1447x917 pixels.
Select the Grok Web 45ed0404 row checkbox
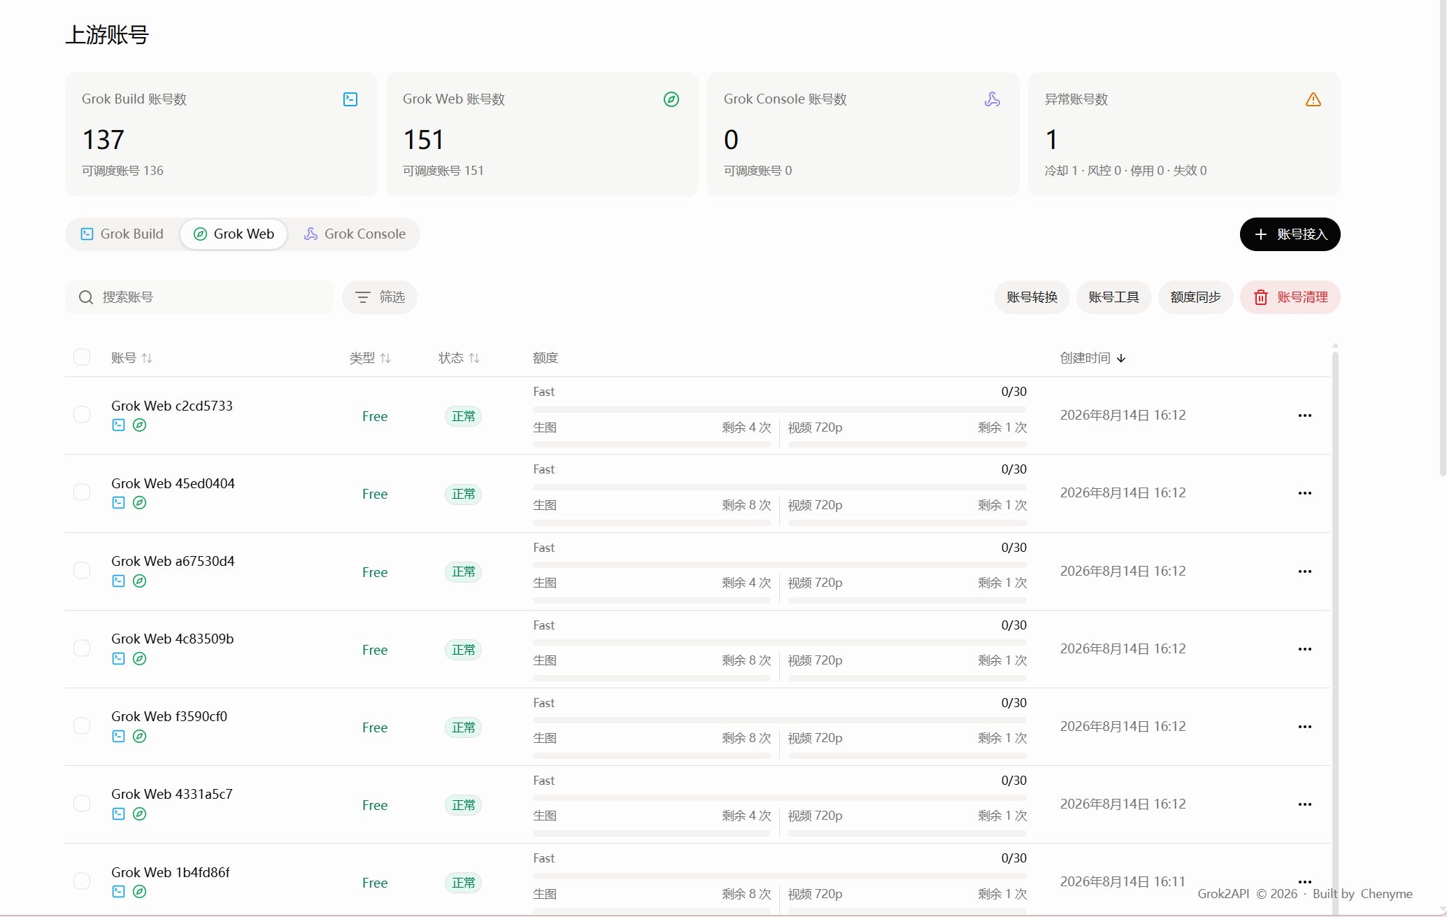[x=82, y=492]
